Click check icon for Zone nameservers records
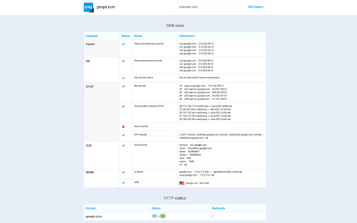The height and width of the screenshot is (223, 357). (123, 61)
